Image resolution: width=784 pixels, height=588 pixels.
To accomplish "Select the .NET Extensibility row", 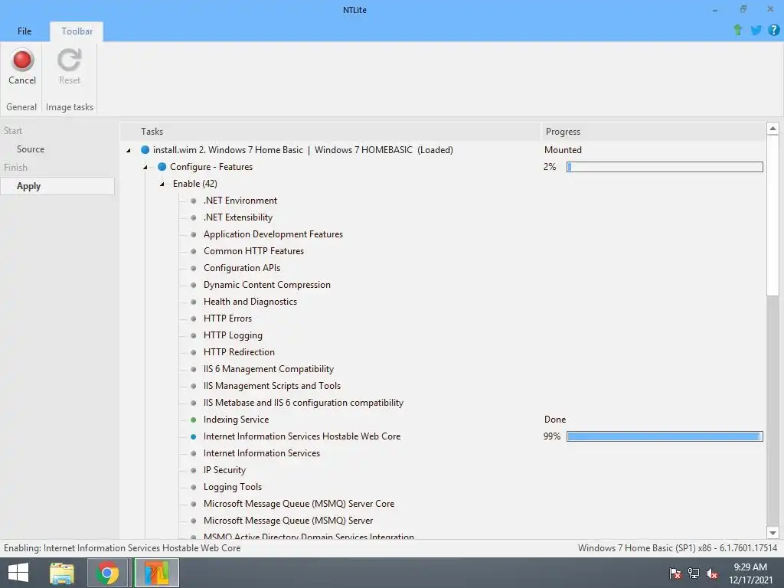I will [237, 217].
